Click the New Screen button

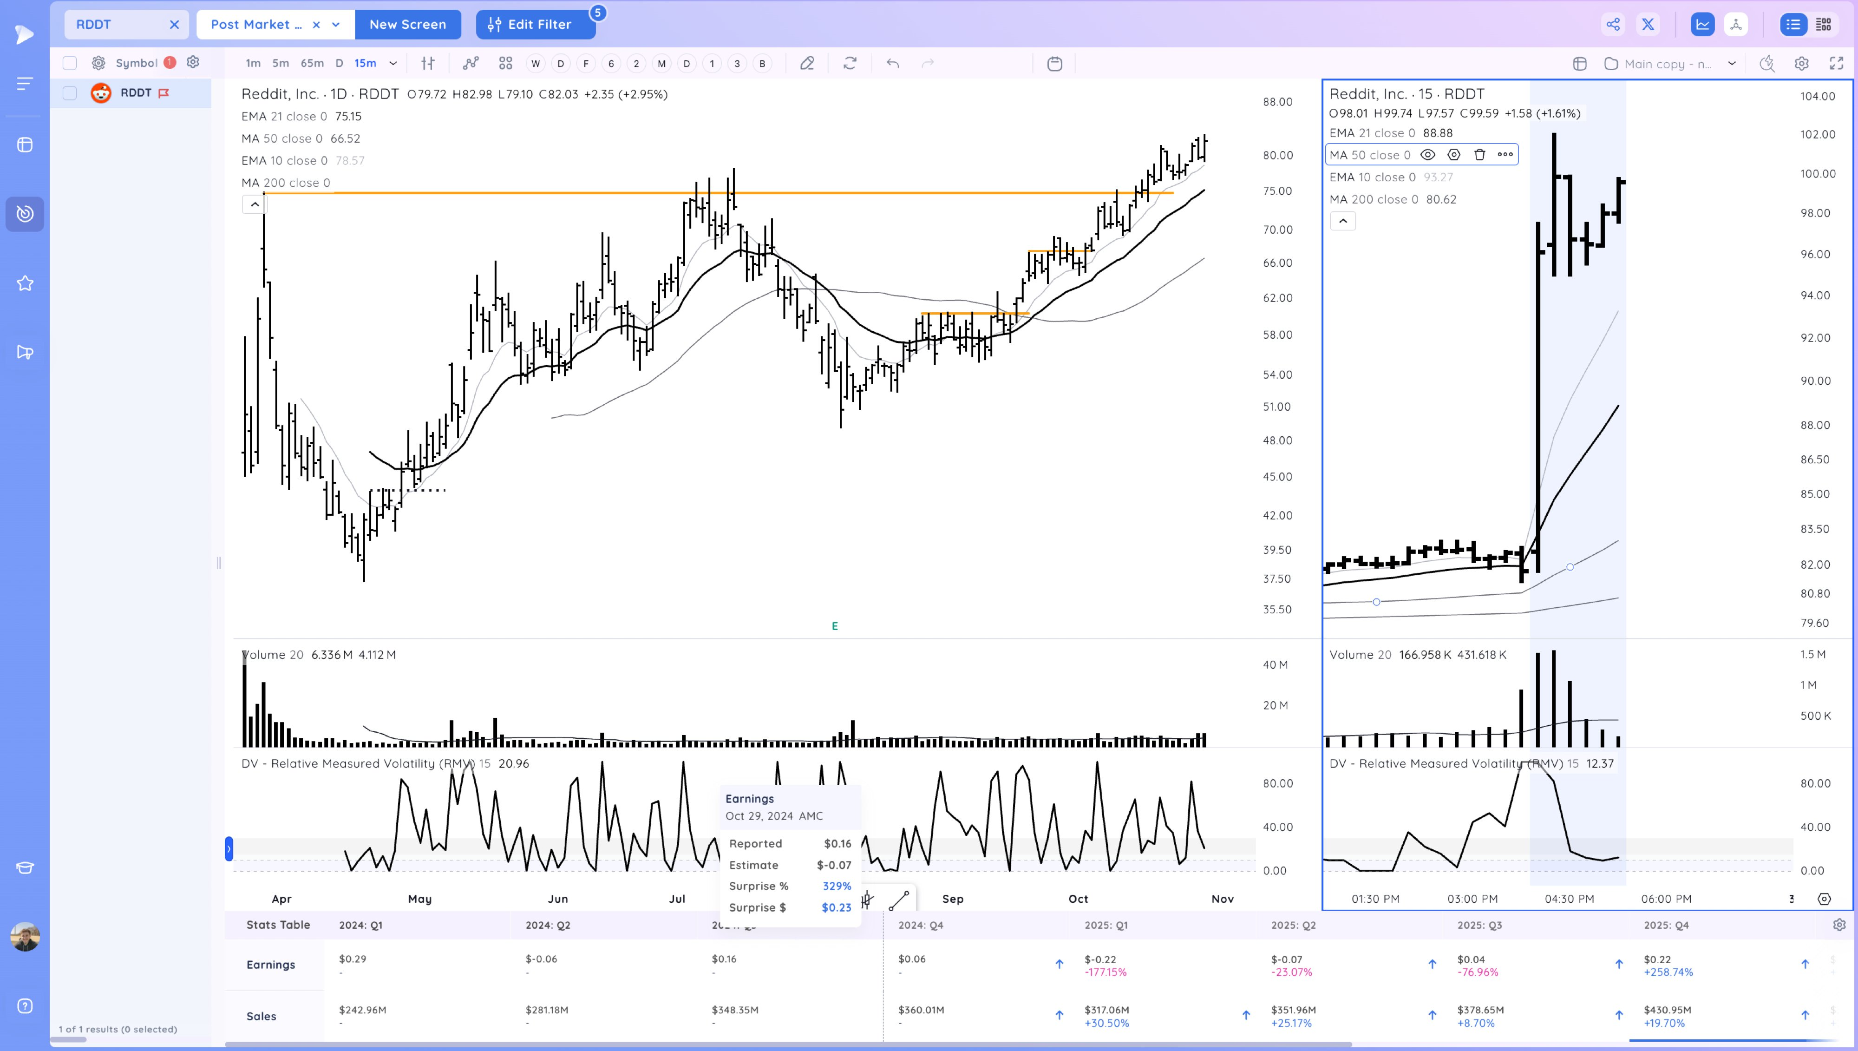[x=408, y=25]
